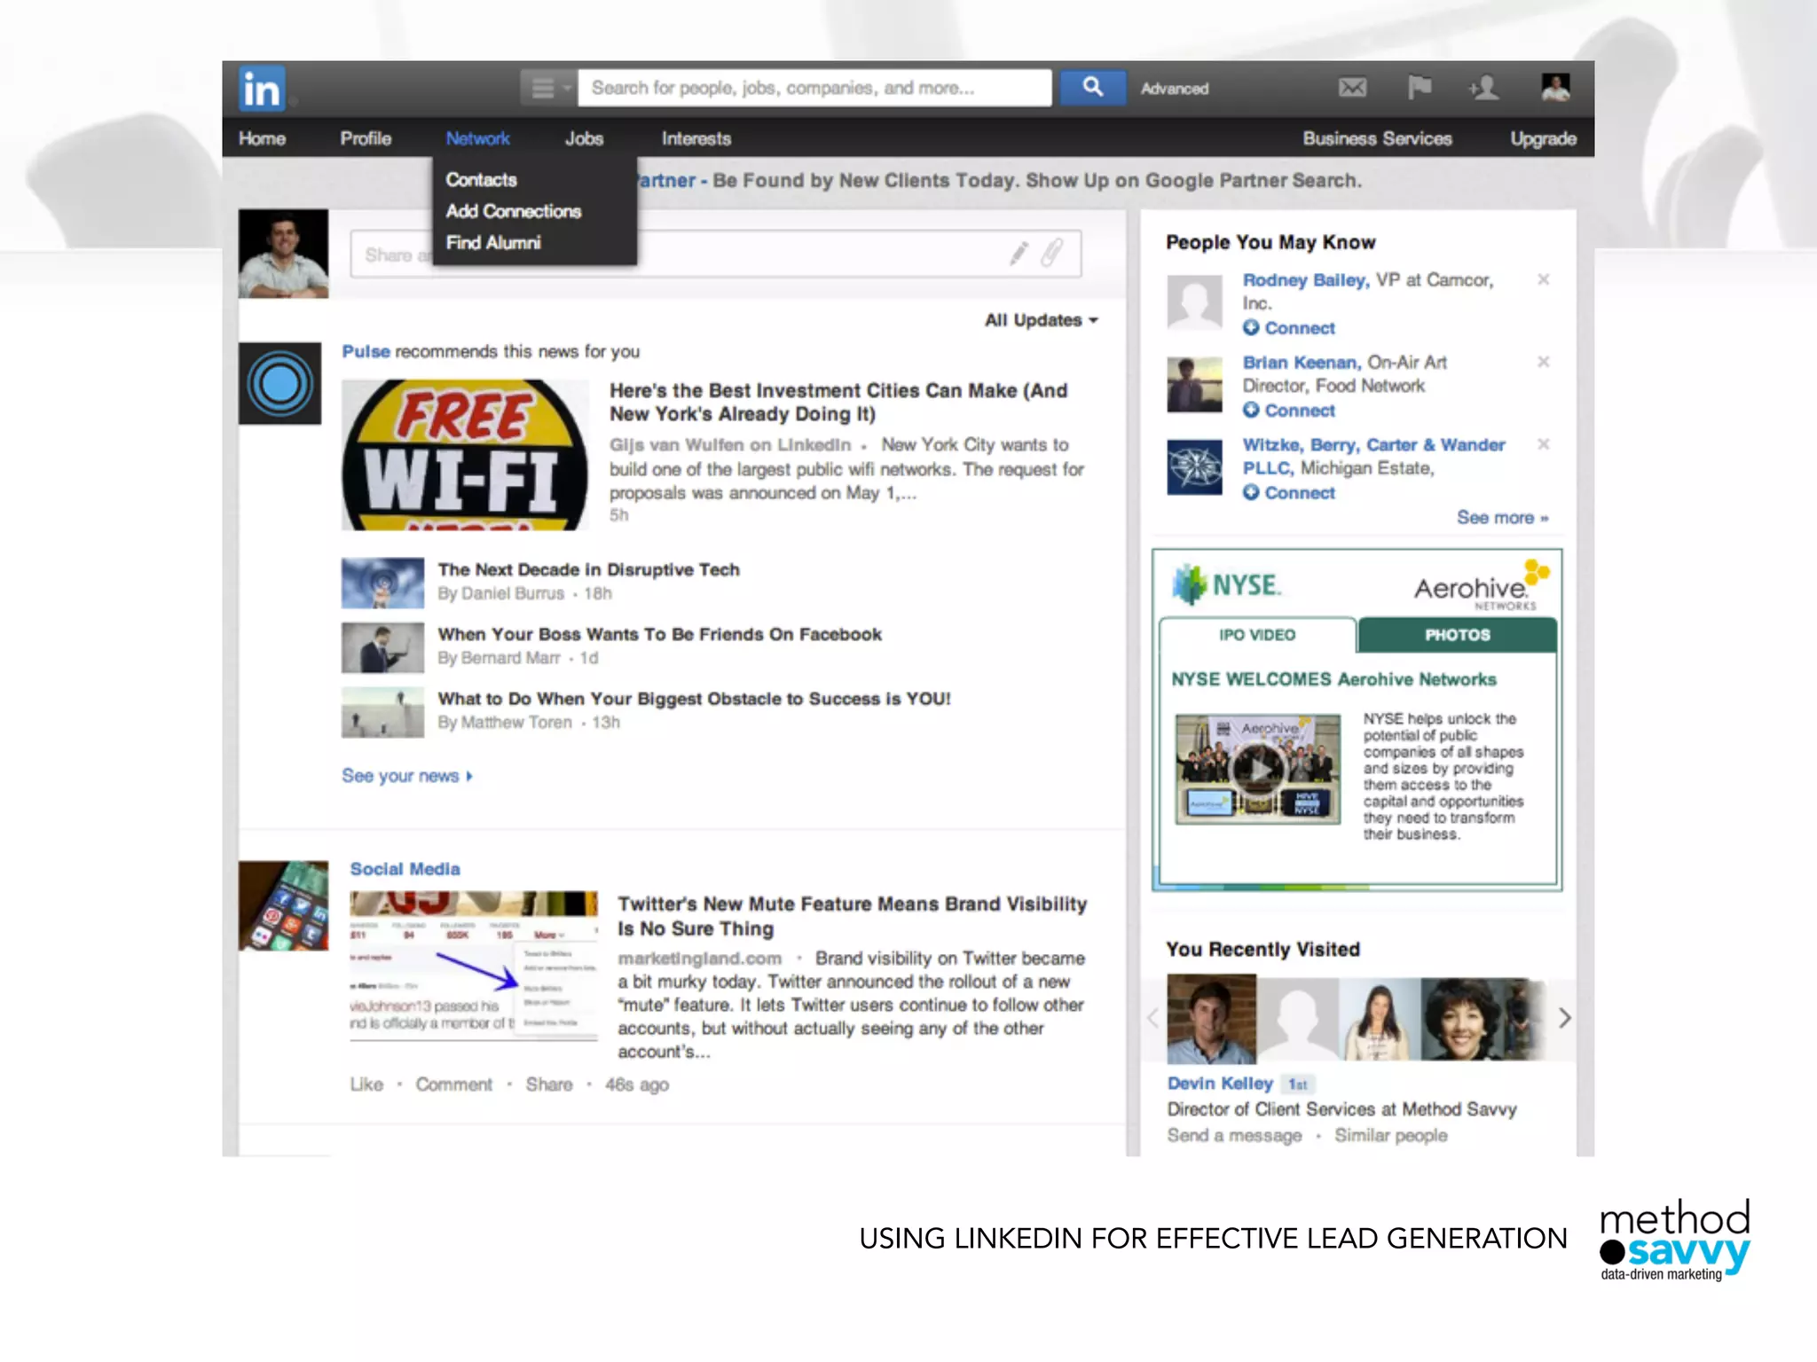Play the NYSE Aerohive video
The image size is (1817, 1362).
[x=1258, y=769]
